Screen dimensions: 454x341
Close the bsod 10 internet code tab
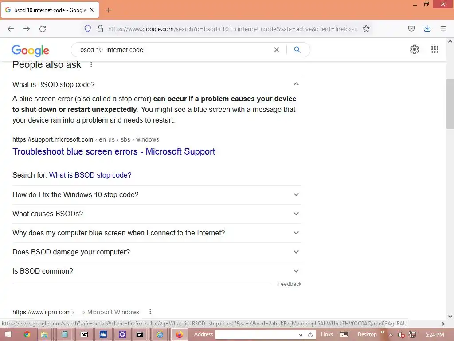[x=92, y=10]
